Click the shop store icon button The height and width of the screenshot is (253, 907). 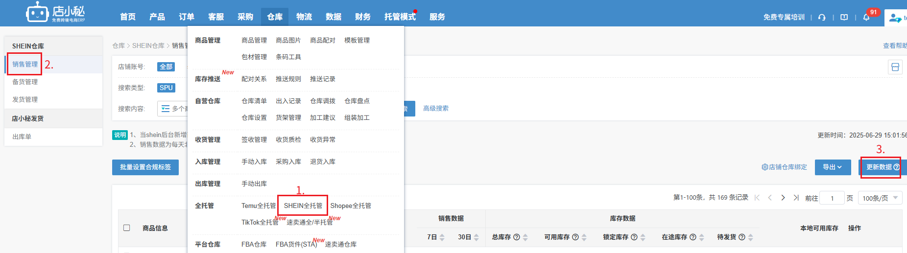[895, 67]
